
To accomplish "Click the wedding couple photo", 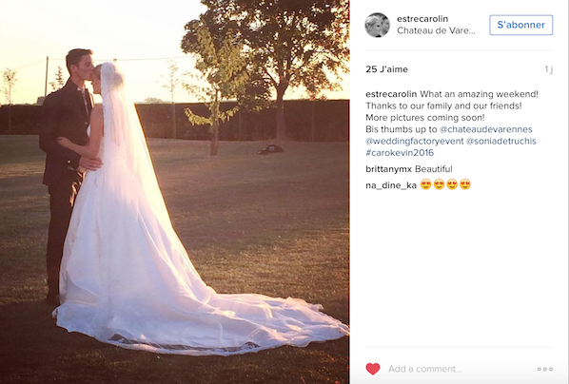I will pos(174,192).
